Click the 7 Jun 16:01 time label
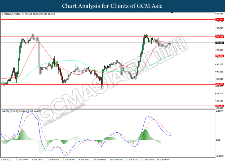Image resolution: width=225 pixels, height=161 pixels. pos(69,160)
